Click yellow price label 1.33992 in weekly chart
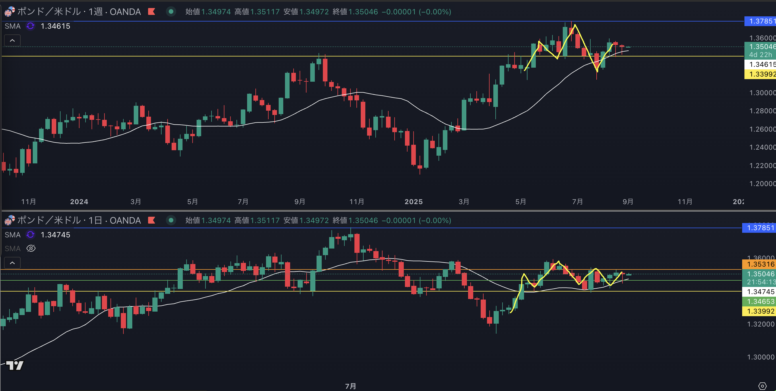The image size is (776, 391). pyautogui.click(x=760, y=74)
